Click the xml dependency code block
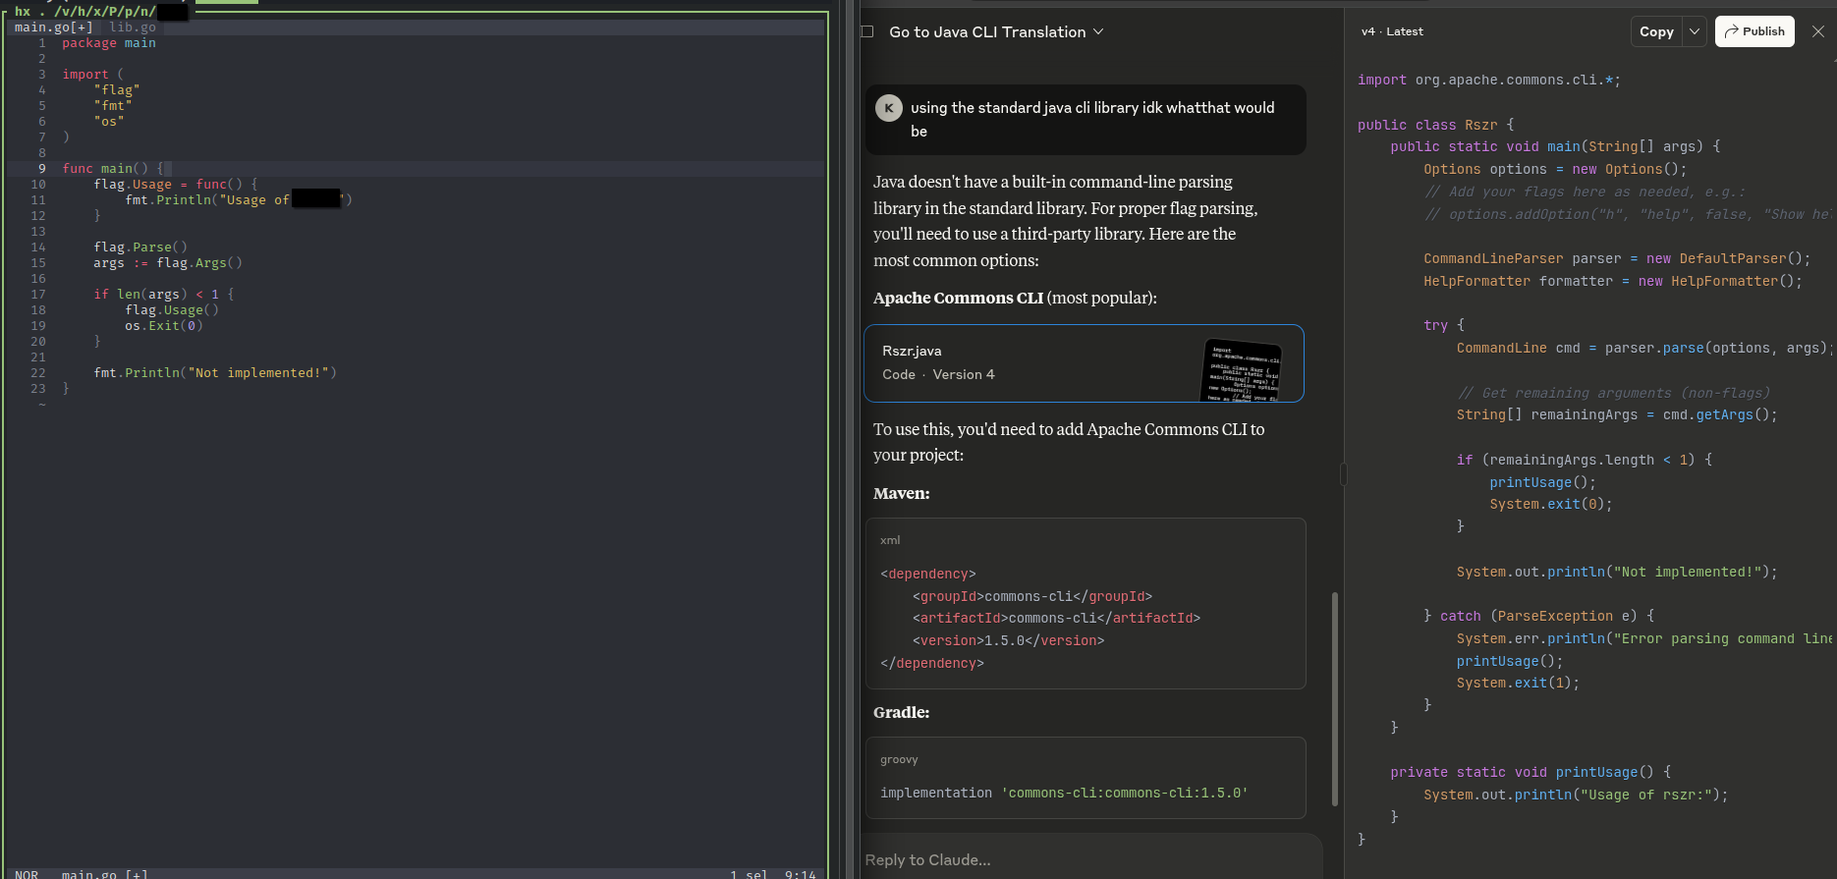This screenshot has height=879, width=1837. (1085, 603)
